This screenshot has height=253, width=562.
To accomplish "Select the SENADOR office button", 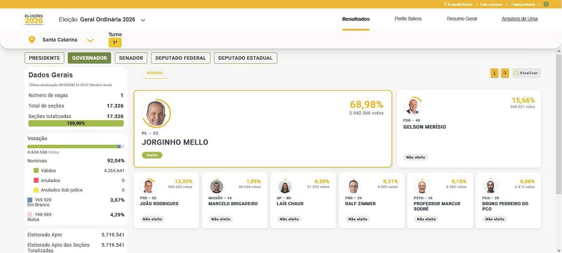I will coord(131,58).
